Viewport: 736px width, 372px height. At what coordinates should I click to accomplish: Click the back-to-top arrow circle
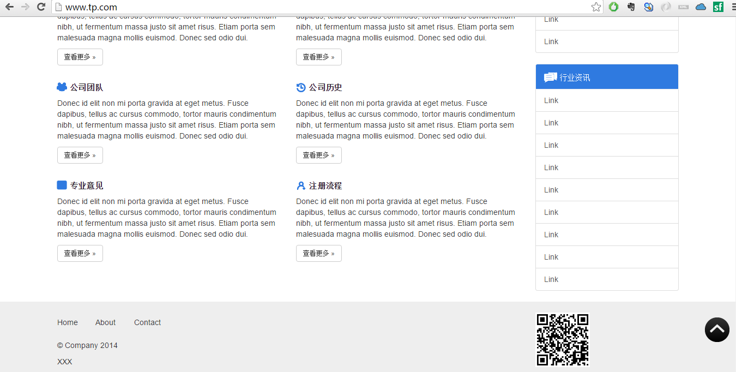pyautogui.click(x=717, y=329)
